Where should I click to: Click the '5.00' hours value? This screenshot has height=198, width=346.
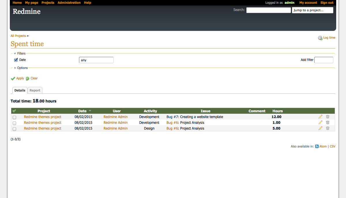coord(277,128)
